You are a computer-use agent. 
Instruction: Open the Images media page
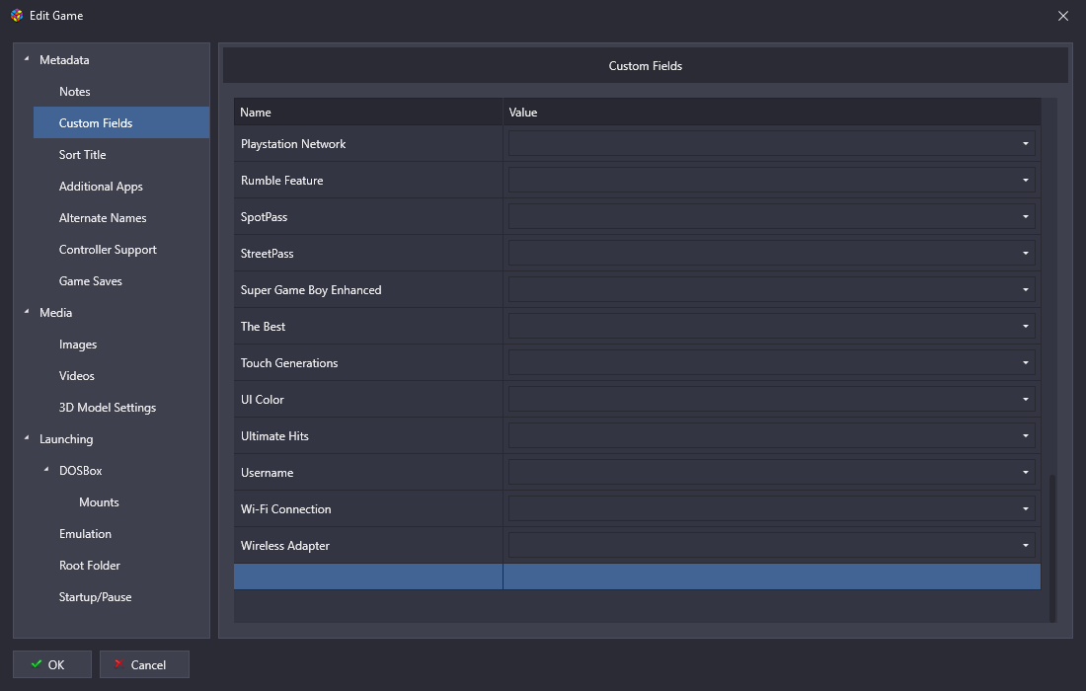78,345
